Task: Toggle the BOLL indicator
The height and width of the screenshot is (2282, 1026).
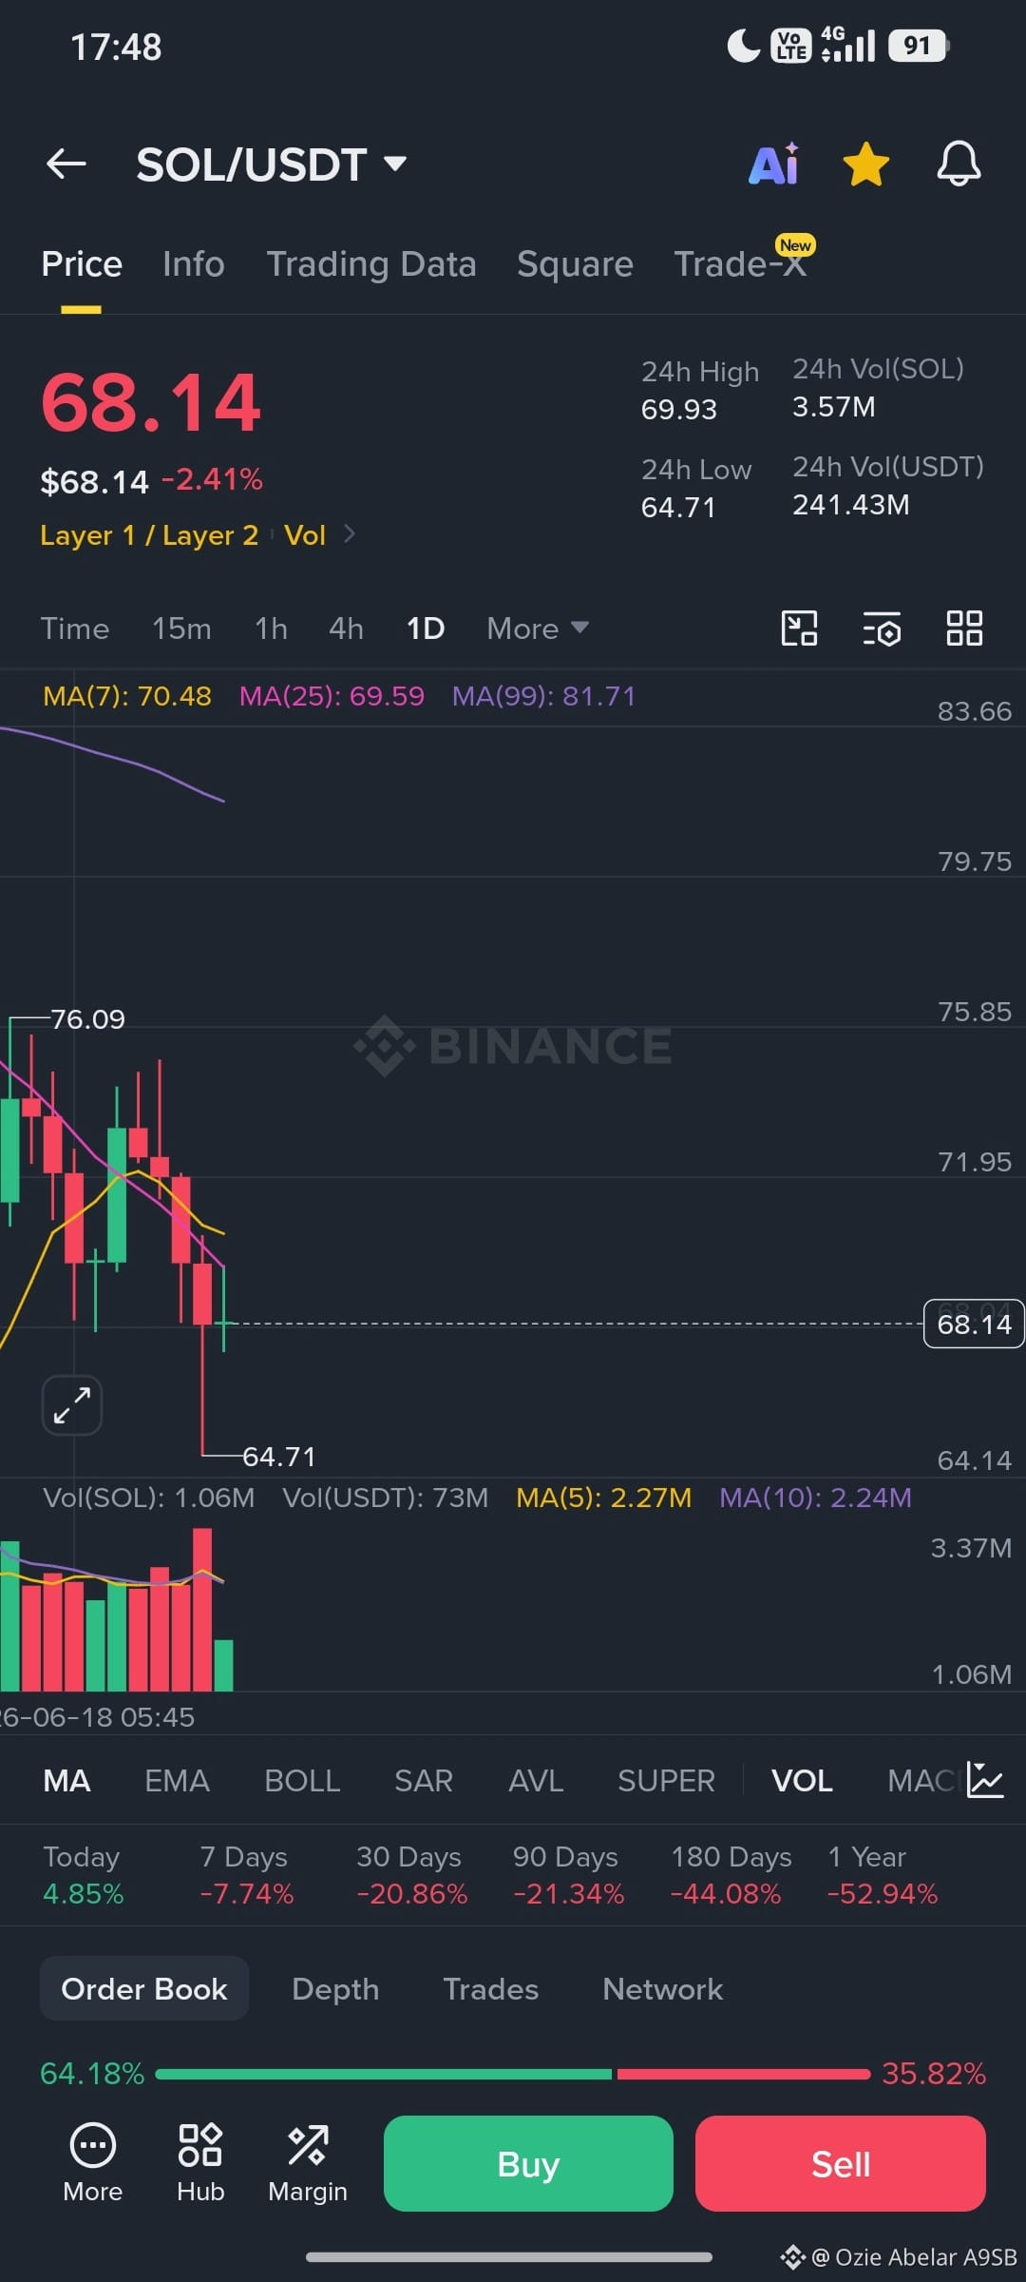Action: (x=302, y=1781)
